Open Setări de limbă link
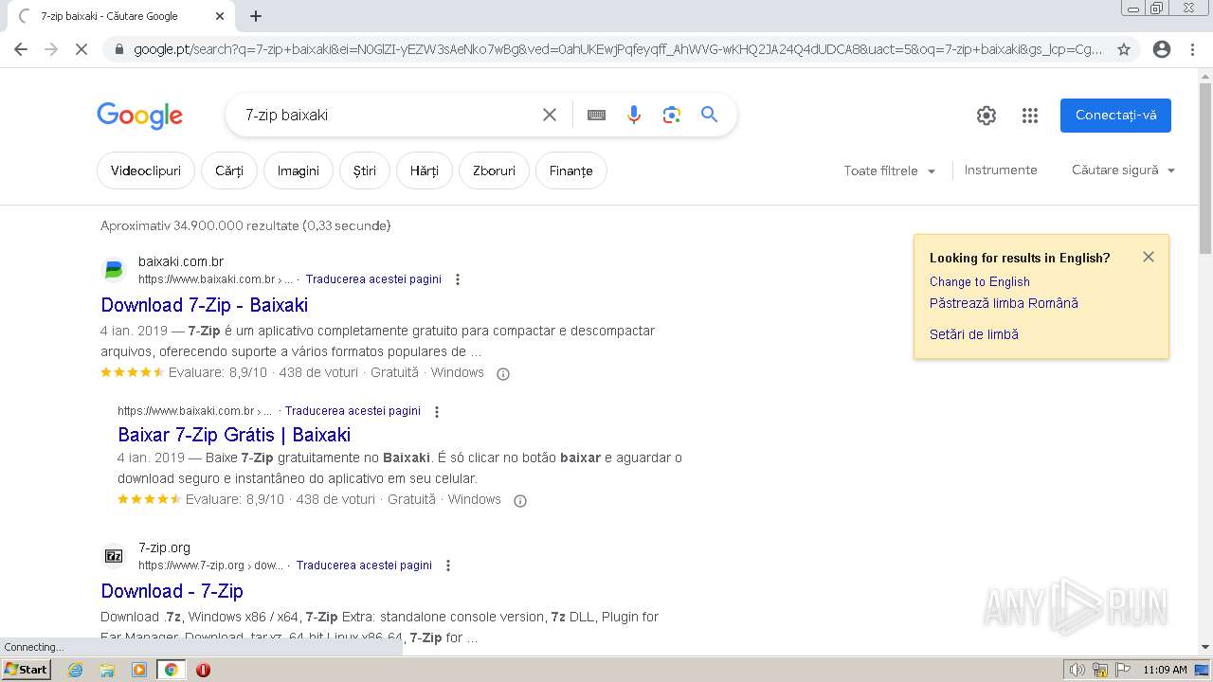The height and width of the screenshot is (682, 1213). 974,334
